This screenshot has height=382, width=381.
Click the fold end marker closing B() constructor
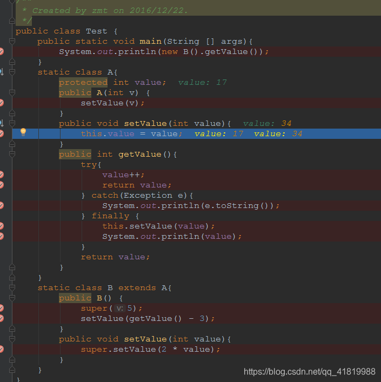tap(12, 329)
